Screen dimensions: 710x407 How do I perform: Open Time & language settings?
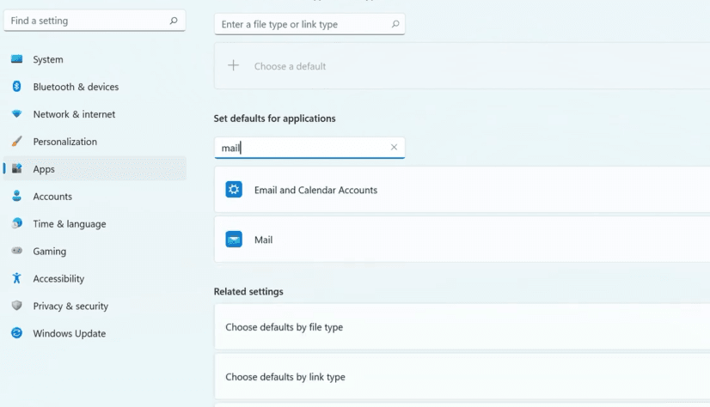point(95,224)
